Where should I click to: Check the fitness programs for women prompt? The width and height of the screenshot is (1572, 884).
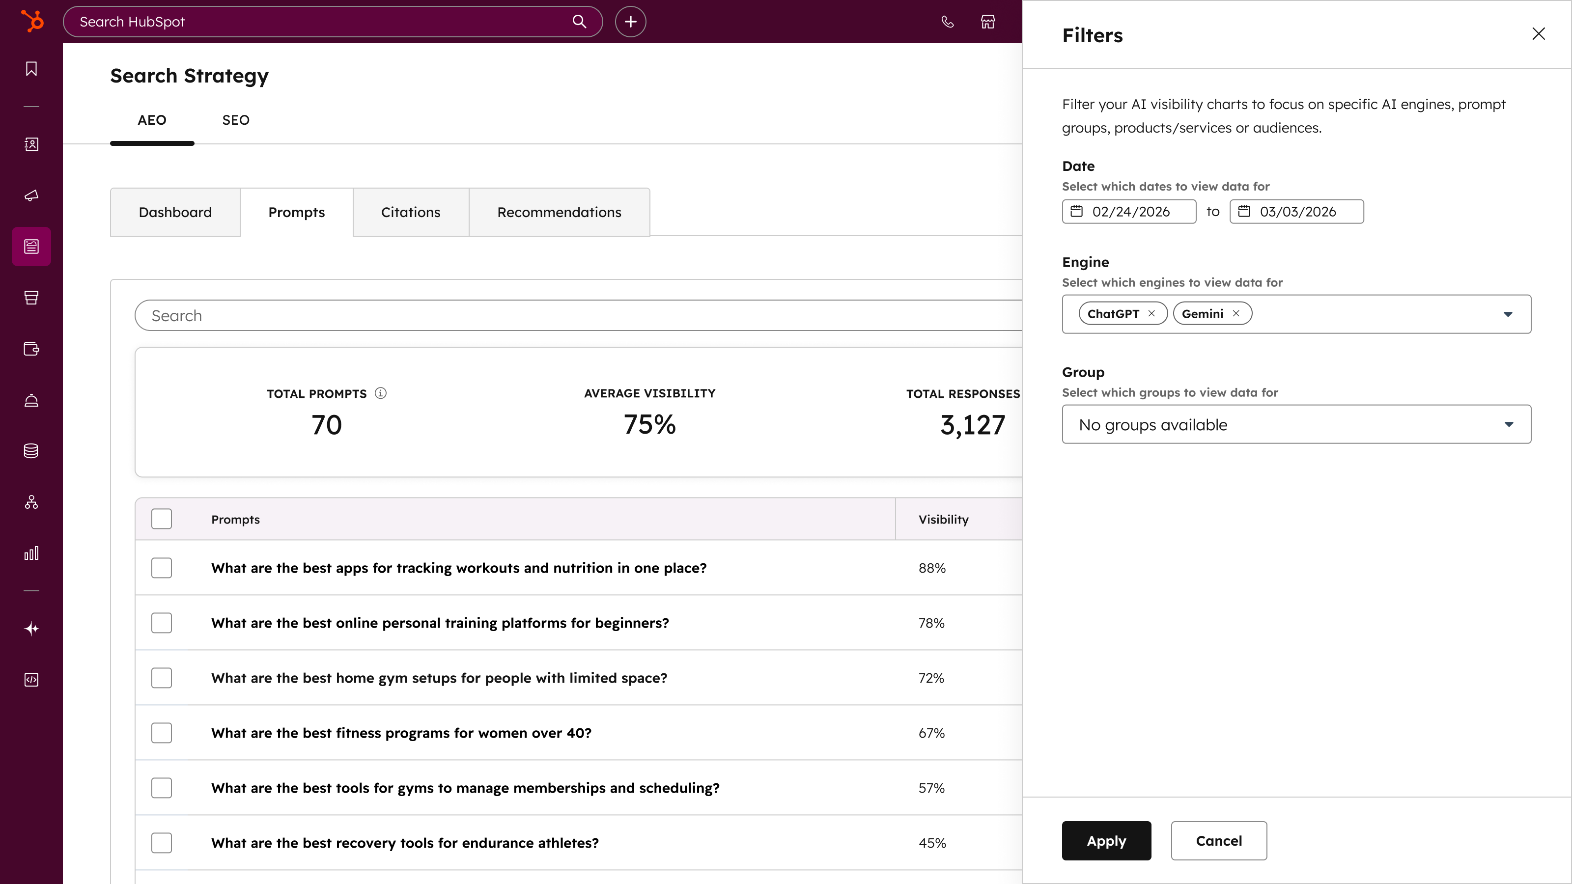(161, 733)
